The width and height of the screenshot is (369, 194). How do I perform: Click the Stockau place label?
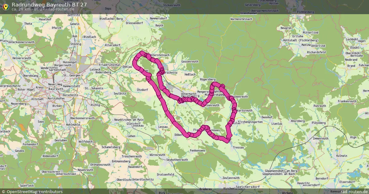[x=138, y=126]
